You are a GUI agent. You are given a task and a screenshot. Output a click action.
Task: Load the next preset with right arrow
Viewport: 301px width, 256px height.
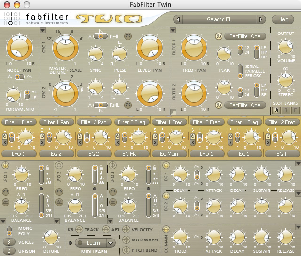261,19
